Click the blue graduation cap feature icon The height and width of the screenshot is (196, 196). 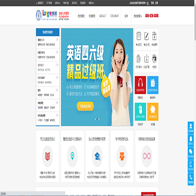point(97,156)
